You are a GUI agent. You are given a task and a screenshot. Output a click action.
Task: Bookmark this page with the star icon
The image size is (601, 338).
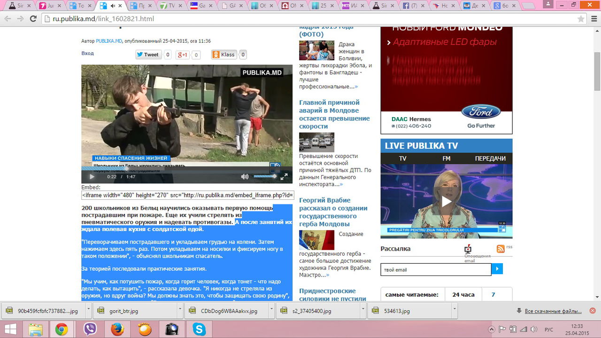(581, 19)
